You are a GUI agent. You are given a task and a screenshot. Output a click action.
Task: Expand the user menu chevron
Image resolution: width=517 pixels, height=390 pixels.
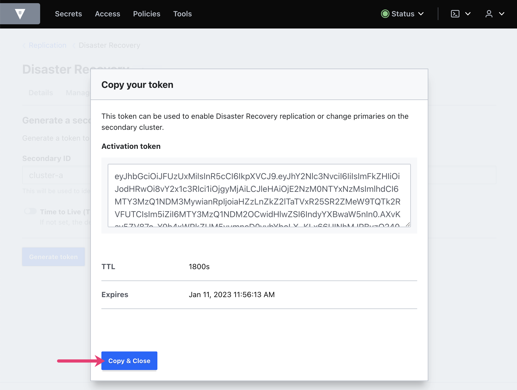tap(502, 14)
